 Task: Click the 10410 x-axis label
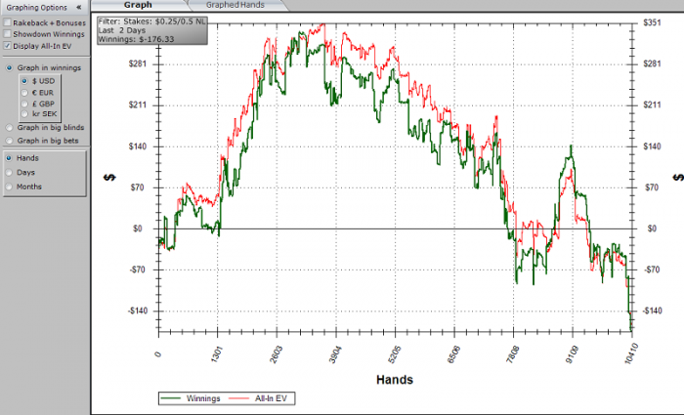coord(631,353)
